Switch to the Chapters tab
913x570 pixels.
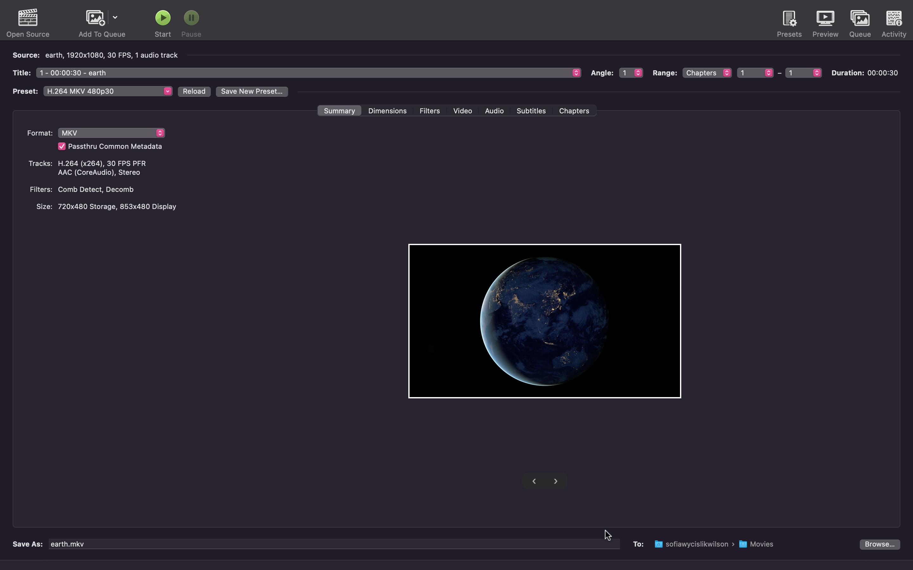574,111
